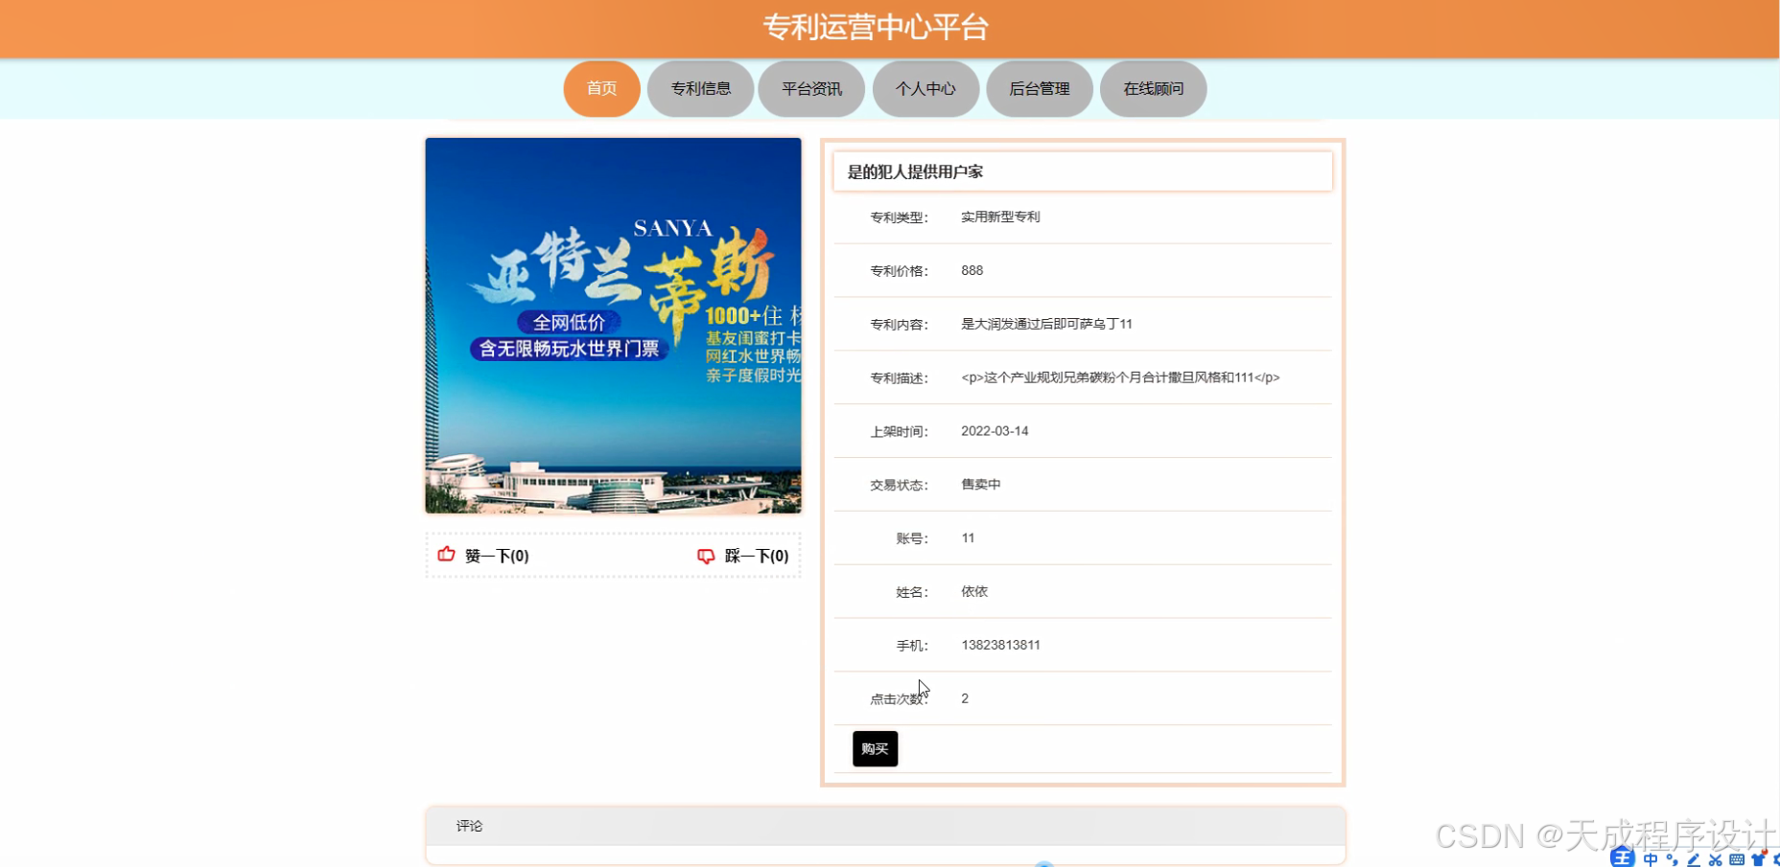Select the handwriting pen icon in IME bar
This screenshot has height=867, width=1780.
1694,859
